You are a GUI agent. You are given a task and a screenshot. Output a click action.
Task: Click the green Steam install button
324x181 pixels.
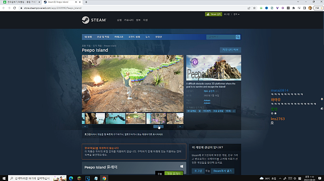click(213, 14)
